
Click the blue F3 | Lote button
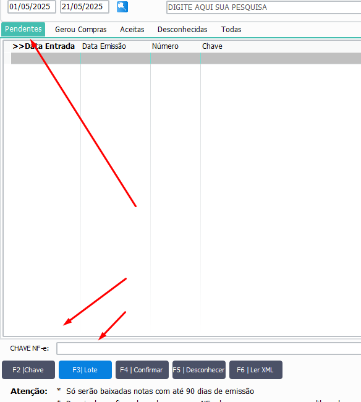coord(85,370)
